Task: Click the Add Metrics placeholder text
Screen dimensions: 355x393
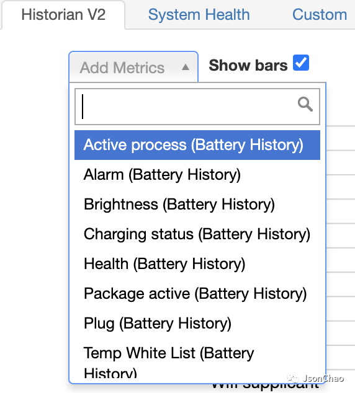Action: (122, 68)
